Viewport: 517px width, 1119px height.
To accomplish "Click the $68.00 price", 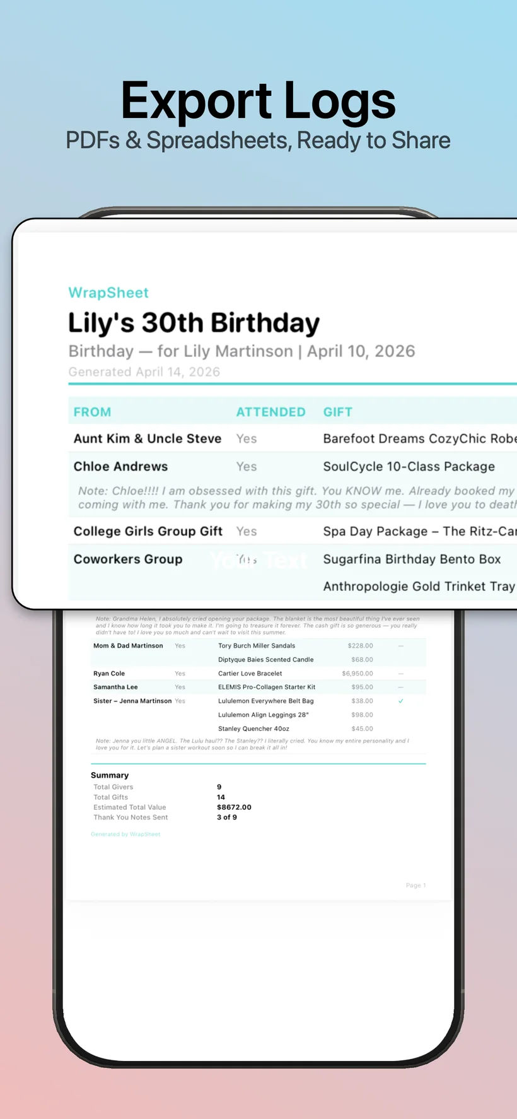I will tap(363, 660).
